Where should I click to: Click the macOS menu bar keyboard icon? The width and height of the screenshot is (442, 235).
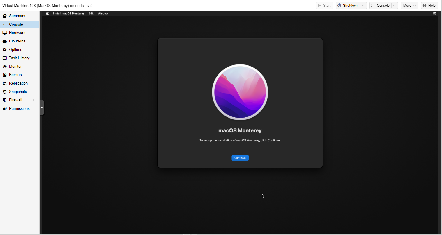pyautogui.click(x=434, y=14)
